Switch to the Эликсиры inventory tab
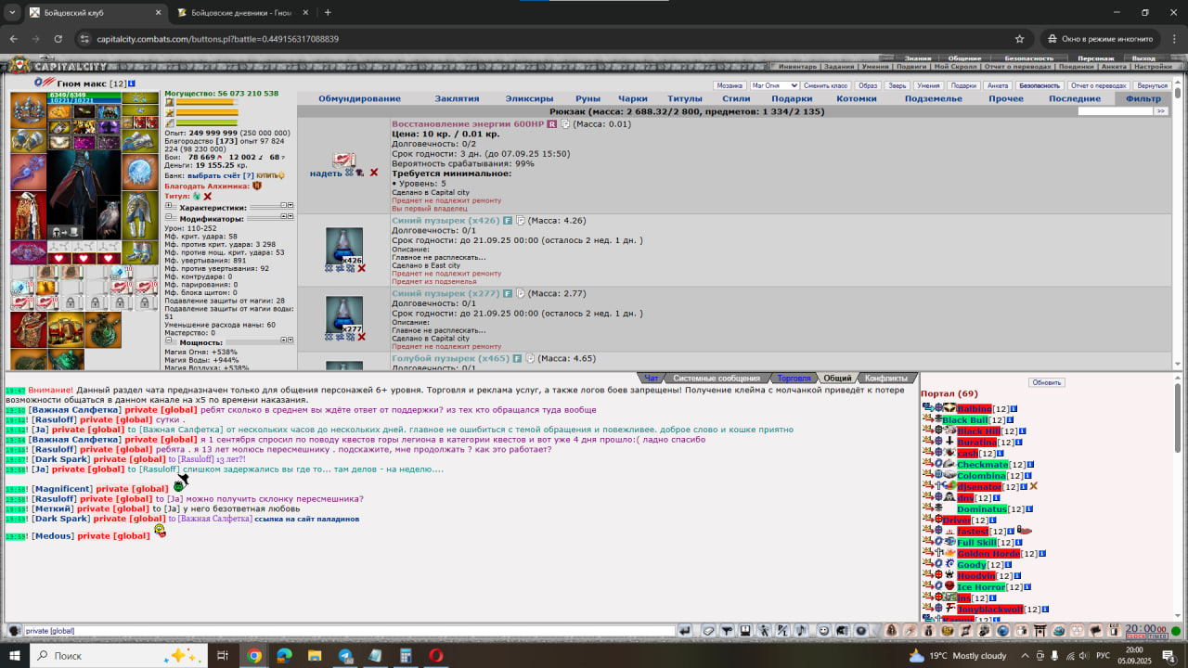1188x668 pixels. pyautogui.click(x=529, y=98)
